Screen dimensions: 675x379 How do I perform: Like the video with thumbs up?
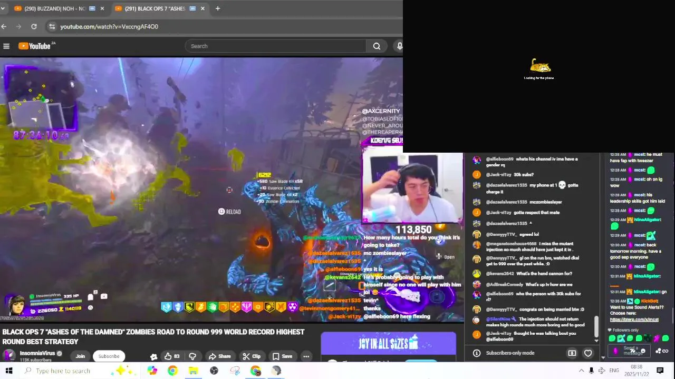coord(171,356)
